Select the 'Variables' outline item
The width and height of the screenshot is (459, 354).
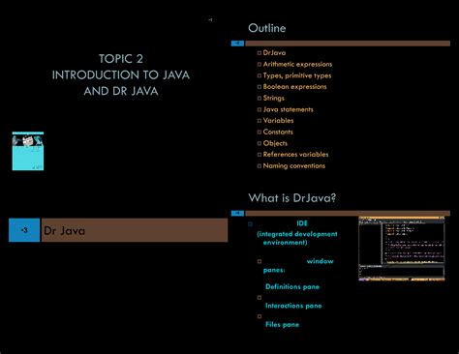coord(278,121)
